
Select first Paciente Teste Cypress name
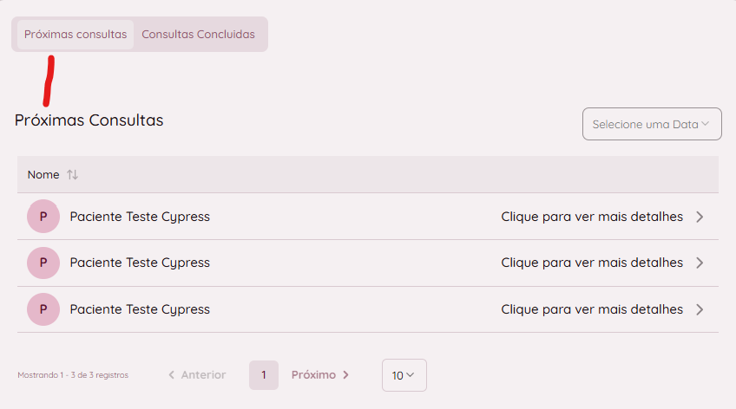(140, 217)
